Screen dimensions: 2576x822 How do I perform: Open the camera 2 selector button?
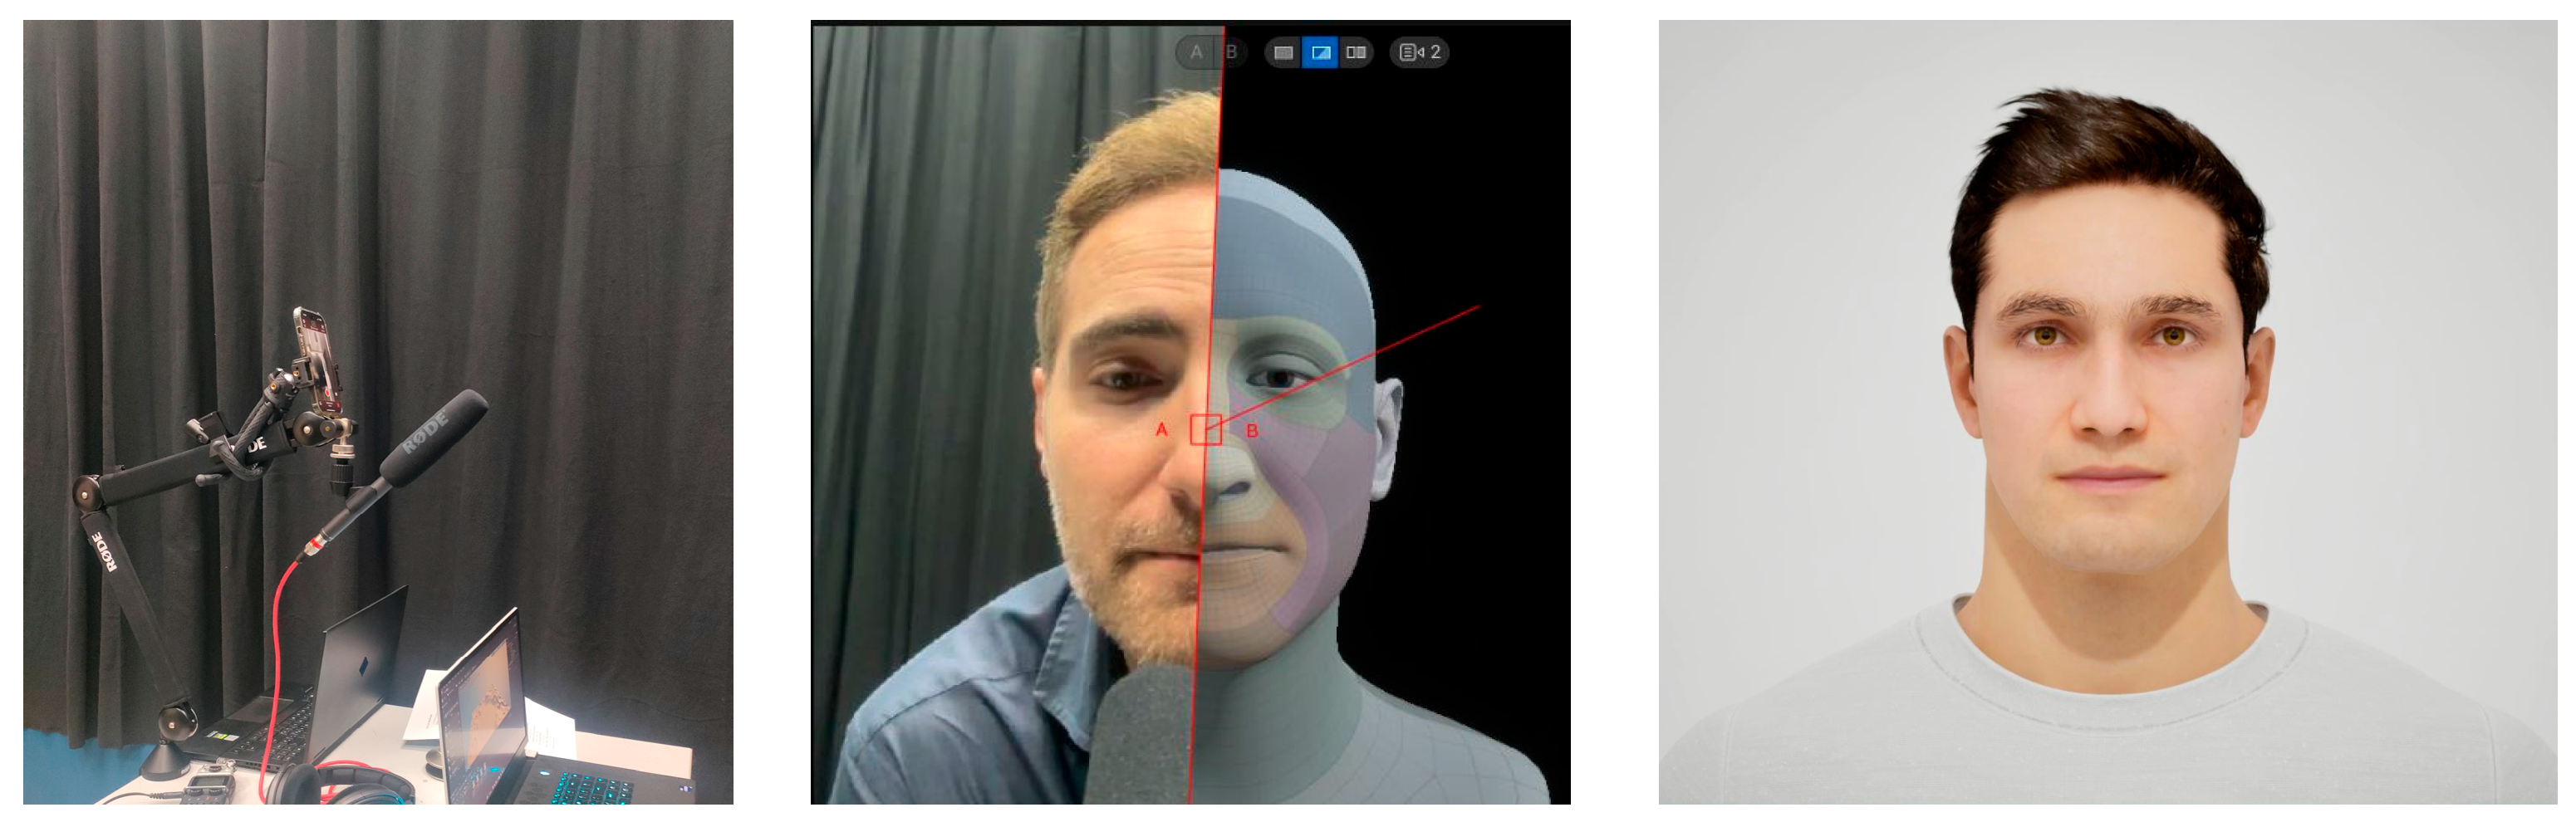coord(1419,52)
